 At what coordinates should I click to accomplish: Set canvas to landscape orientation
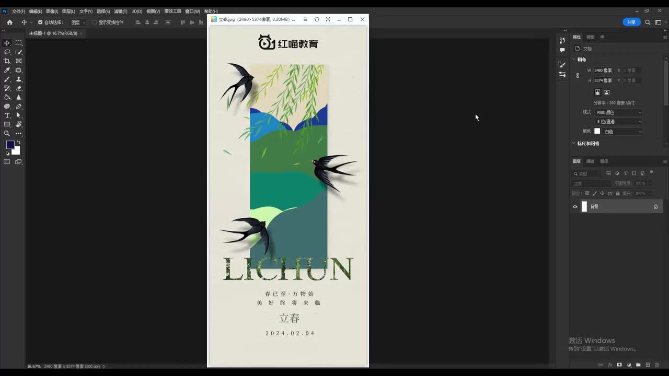607,92
